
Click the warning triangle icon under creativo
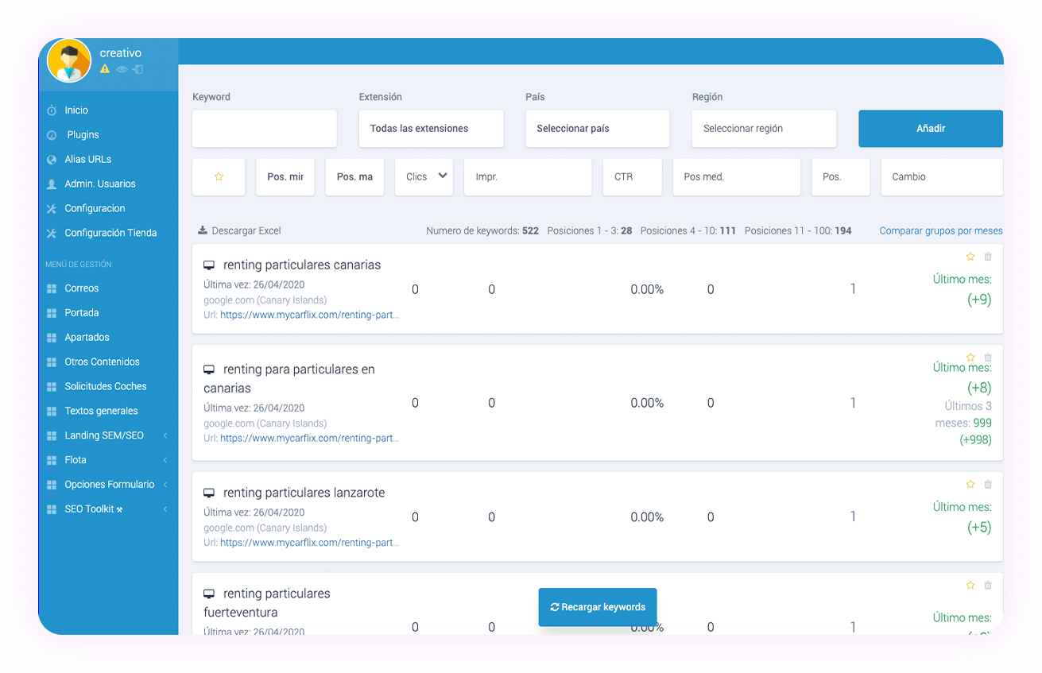coord(105,70)
